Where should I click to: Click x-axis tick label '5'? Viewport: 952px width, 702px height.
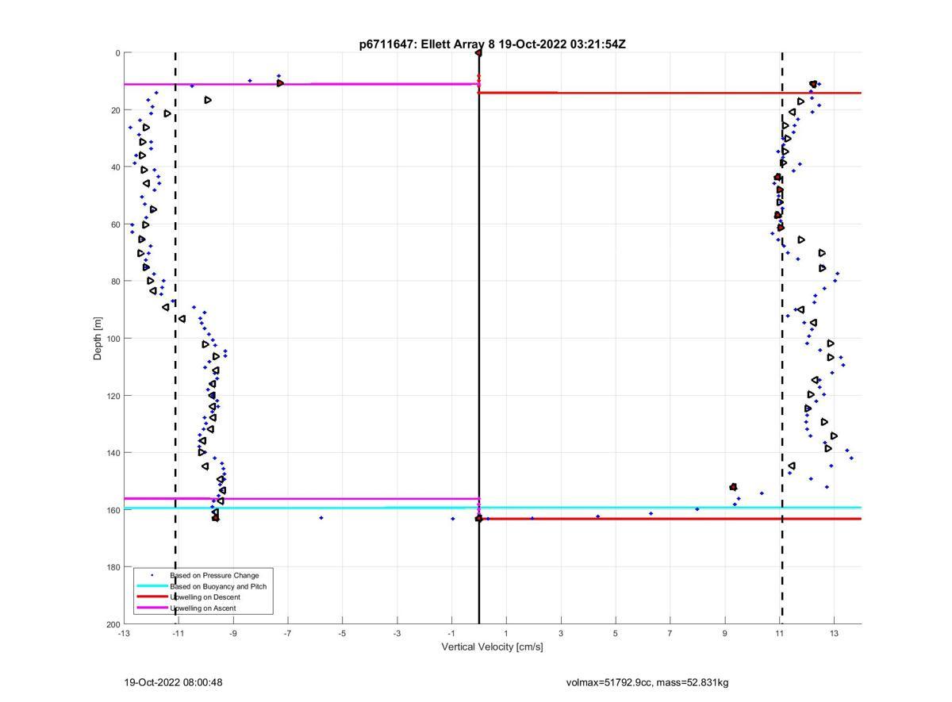pos(616,634)
